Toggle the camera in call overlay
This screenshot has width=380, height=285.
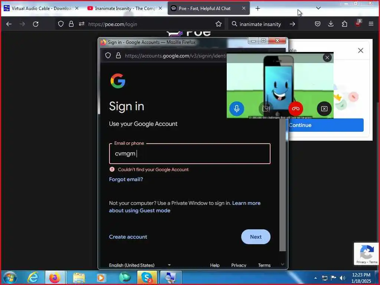[266, 108]
